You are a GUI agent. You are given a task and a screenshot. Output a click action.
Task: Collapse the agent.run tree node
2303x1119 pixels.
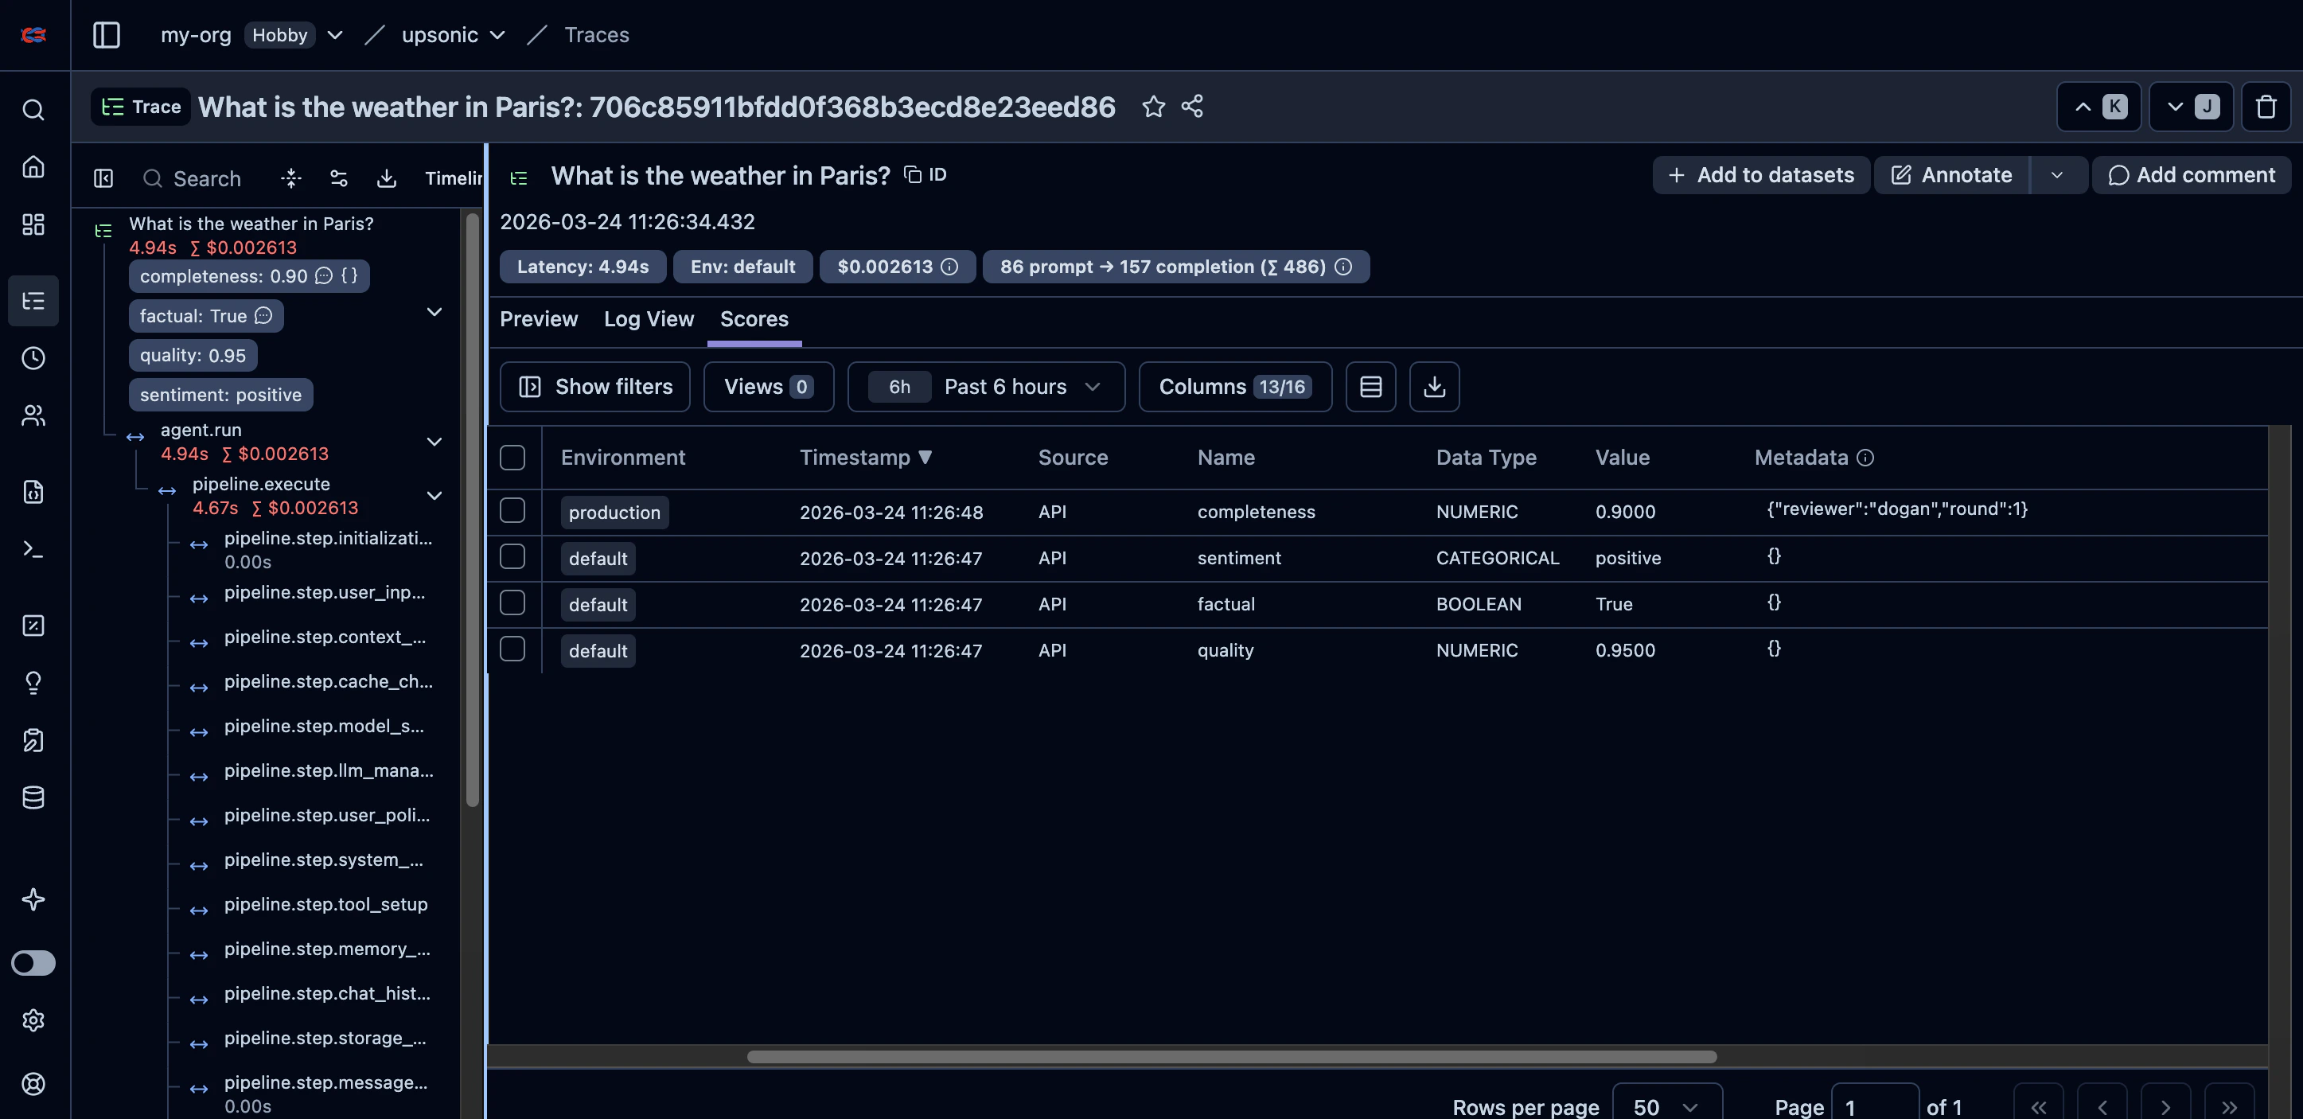434,442
